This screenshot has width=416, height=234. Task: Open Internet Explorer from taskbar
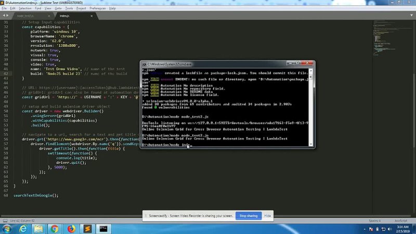pos(23,229)
